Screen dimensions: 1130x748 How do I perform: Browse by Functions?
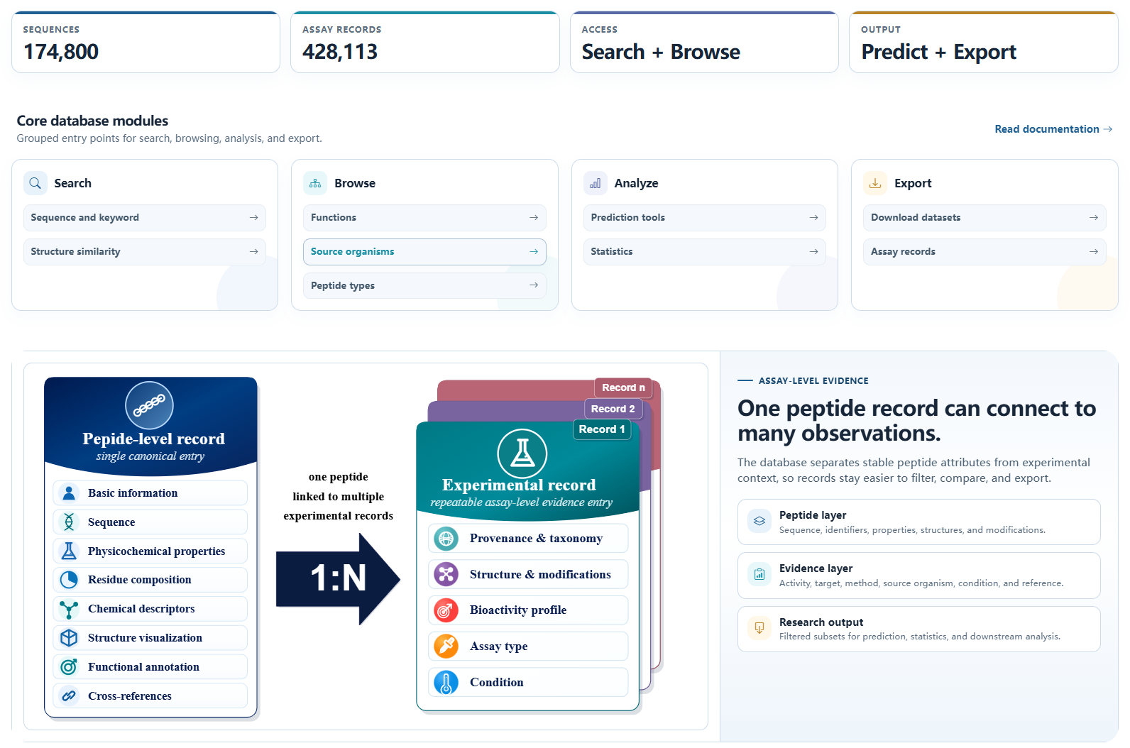(424, 218)
